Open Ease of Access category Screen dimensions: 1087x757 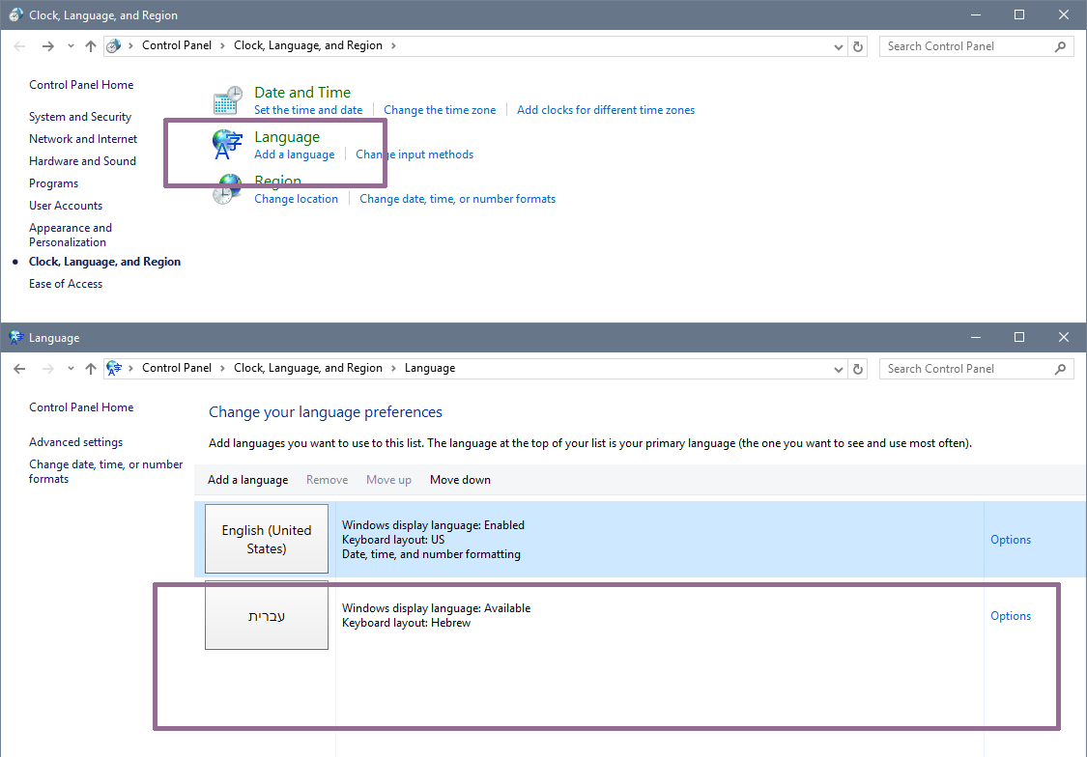click(x=65, y=283)
